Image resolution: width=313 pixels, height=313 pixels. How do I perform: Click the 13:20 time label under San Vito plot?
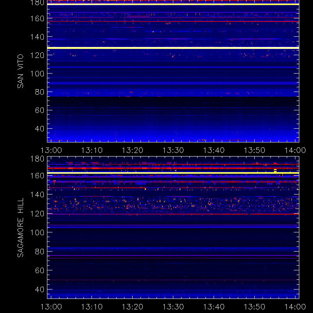[x=133, y=150]
